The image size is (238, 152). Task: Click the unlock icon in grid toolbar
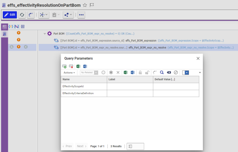coord(147,73)
